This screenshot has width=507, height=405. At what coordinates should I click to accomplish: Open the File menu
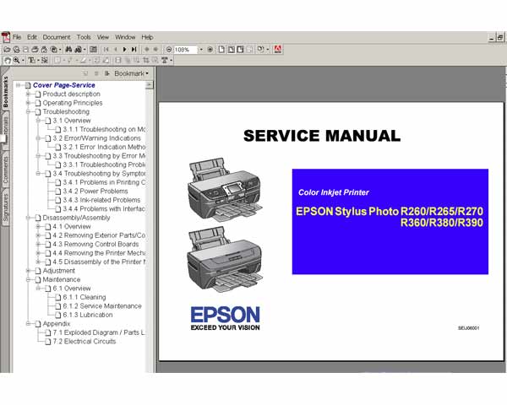(x=17, y=37)
